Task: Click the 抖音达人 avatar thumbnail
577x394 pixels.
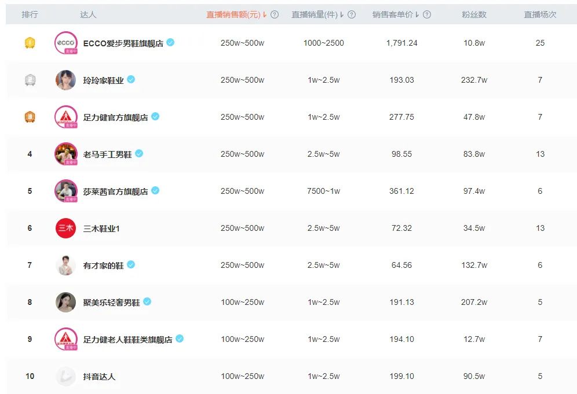Action: coord(65,376)
